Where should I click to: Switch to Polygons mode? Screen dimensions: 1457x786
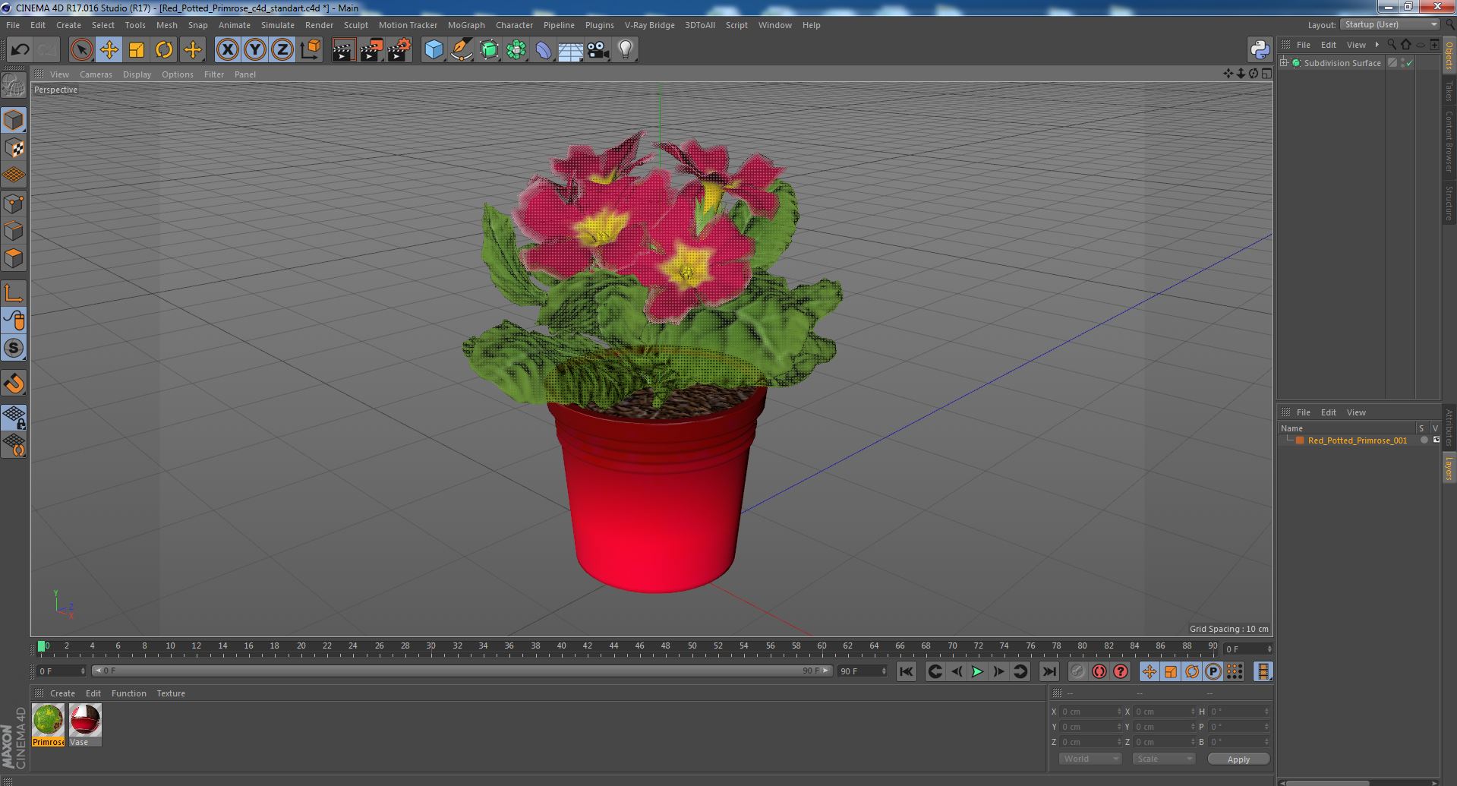coord(14,258)
